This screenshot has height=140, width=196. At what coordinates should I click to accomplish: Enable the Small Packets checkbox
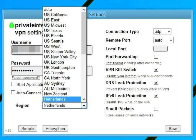click(x=156, y=109)
